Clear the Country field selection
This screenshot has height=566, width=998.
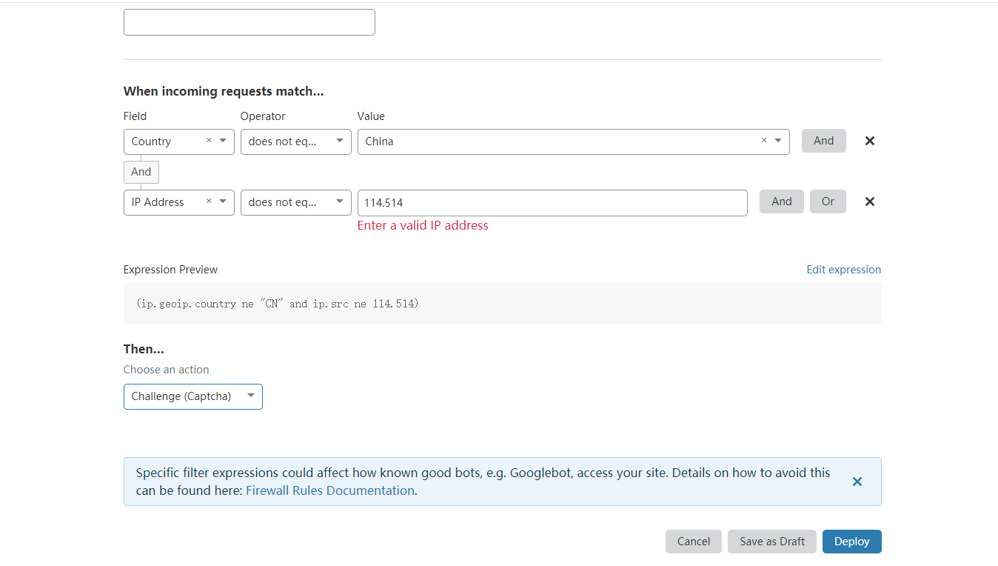tap(209, 140)
